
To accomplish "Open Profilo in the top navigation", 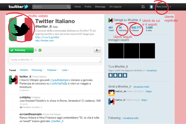I will (x=88, y=7).
